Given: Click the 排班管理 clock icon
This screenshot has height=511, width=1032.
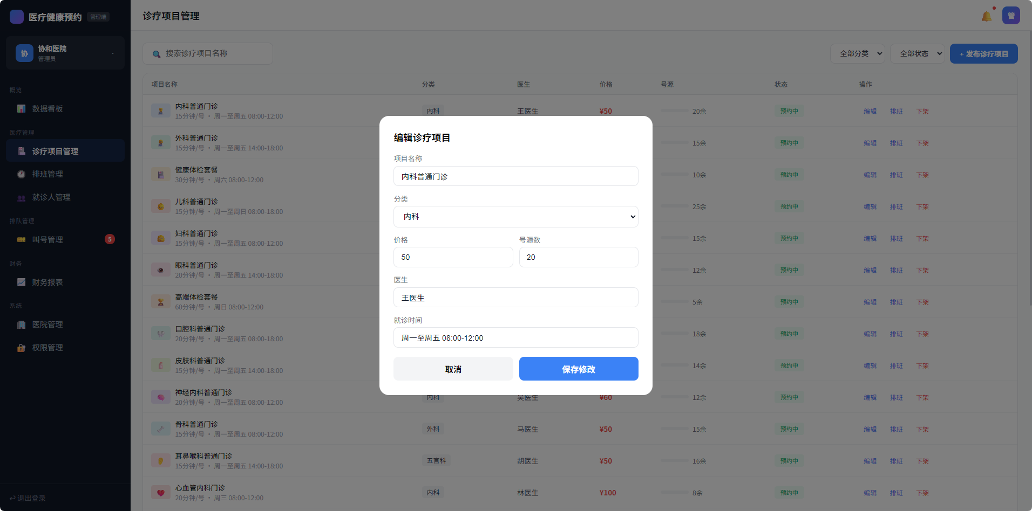Looking at the screenshot, I should tap(22, 174).
